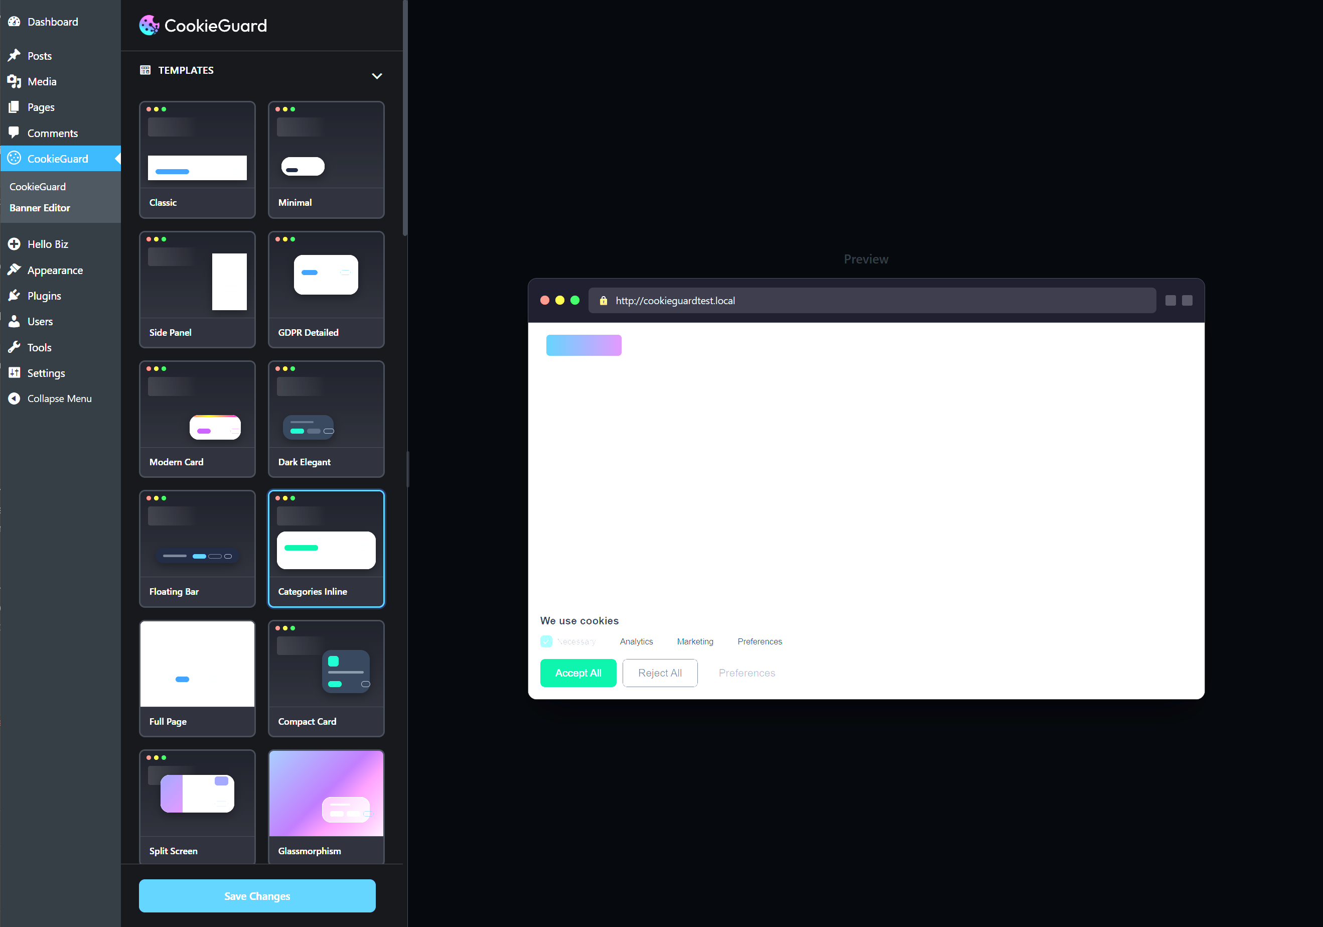Open the Settings sliders icon

(x=15, y=372)
